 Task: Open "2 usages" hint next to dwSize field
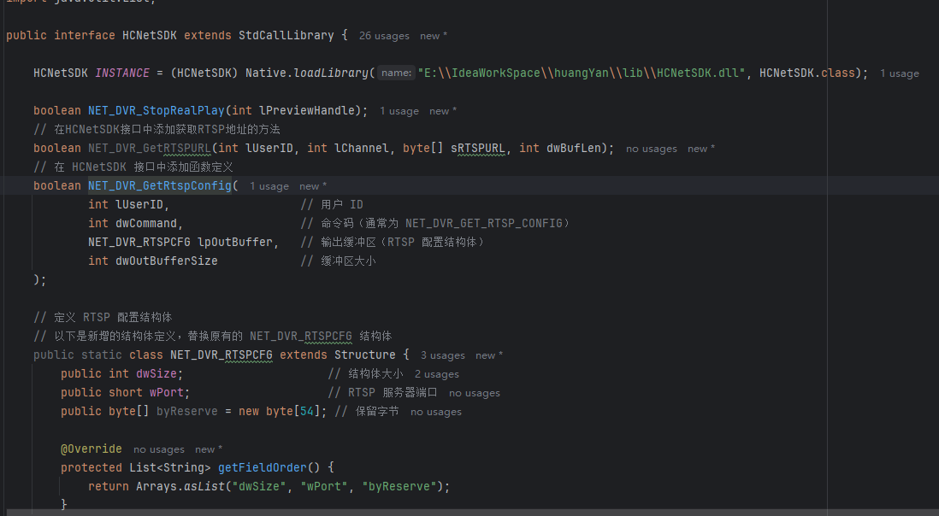(437, 374)
